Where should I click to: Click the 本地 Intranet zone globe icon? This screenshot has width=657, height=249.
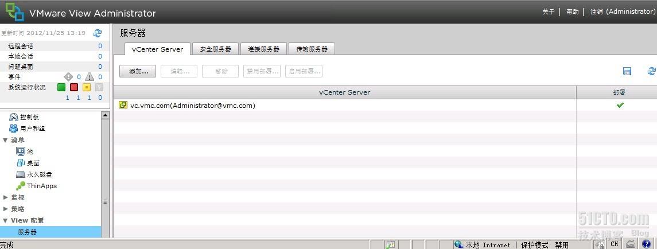coord(458,244)
